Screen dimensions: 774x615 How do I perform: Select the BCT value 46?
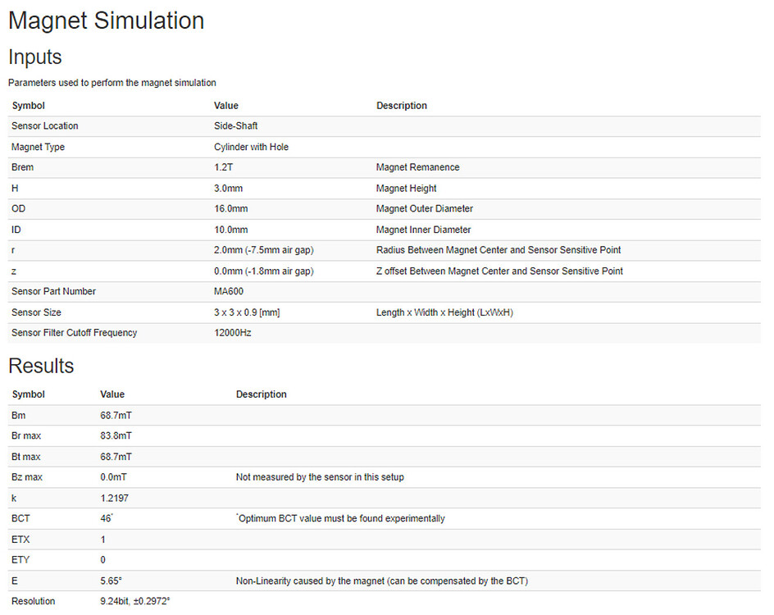pyautogui.click(x=107, y=519)
